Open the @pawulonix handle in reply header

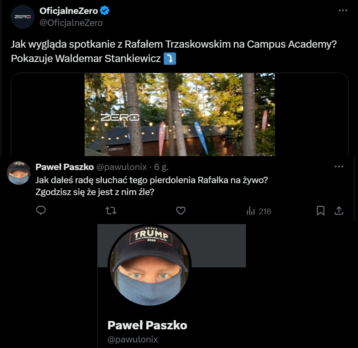coord(122,167)
